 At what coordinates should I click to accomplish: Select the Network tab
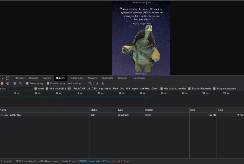coord(60,78)
